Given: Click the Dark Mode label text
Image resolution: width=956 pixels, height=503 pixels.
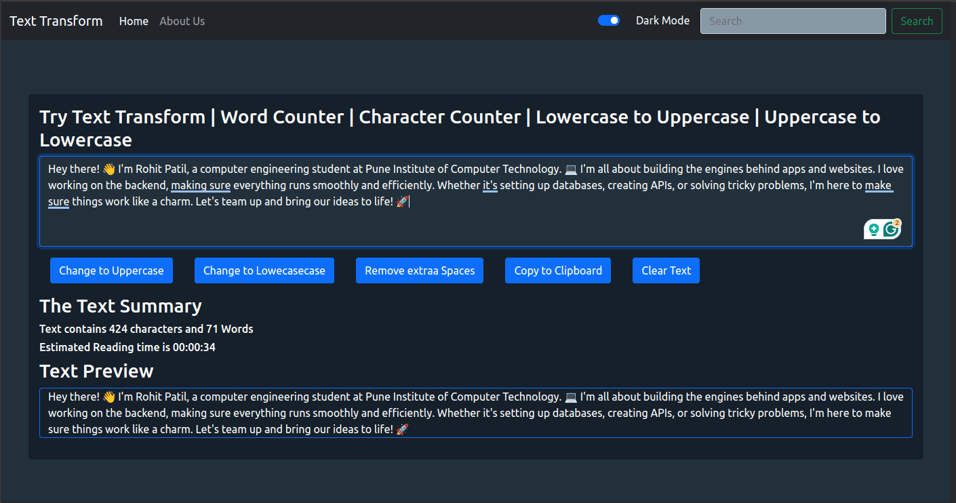Looking at the screenshot, I should pyautogui.click(x=662, y=21).
